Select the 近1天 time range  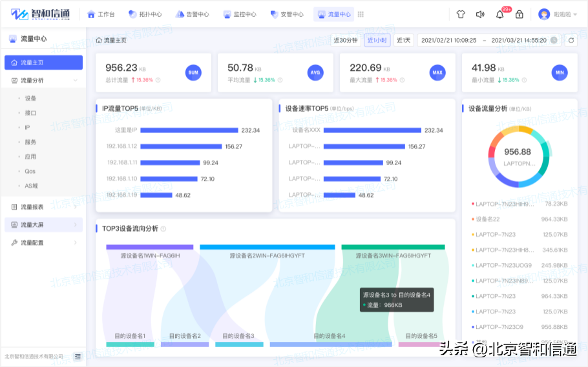coord(404,40)
